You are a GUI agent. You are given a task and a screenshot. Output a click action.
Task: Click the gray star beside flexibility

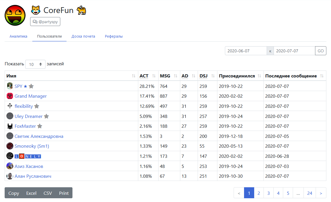click(37, 106)
